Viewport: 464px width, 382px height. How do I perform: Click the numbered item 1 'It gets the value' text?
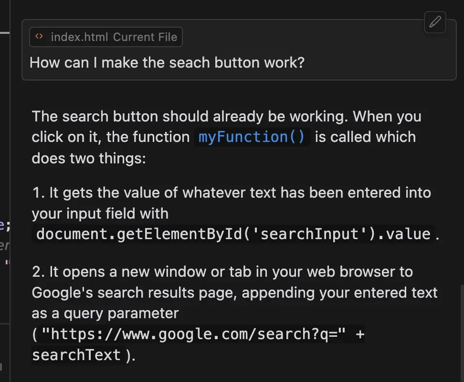[231, 193]
